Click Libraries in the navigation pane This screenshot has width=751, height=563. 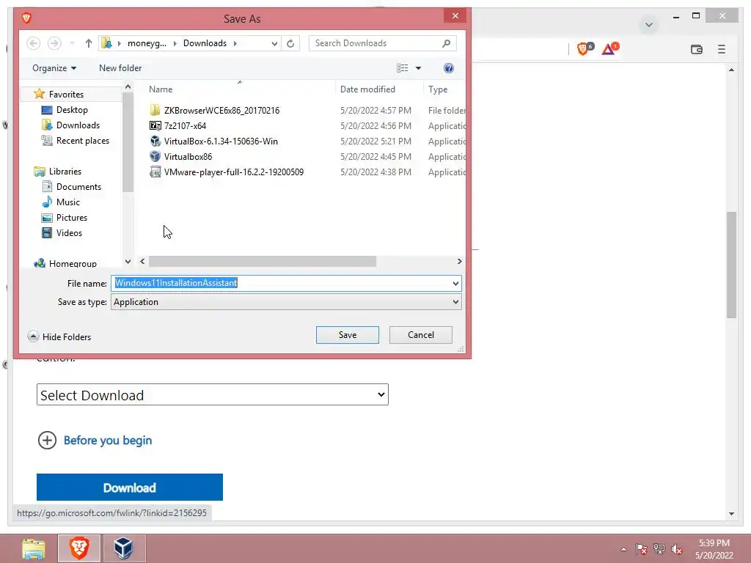65,172
